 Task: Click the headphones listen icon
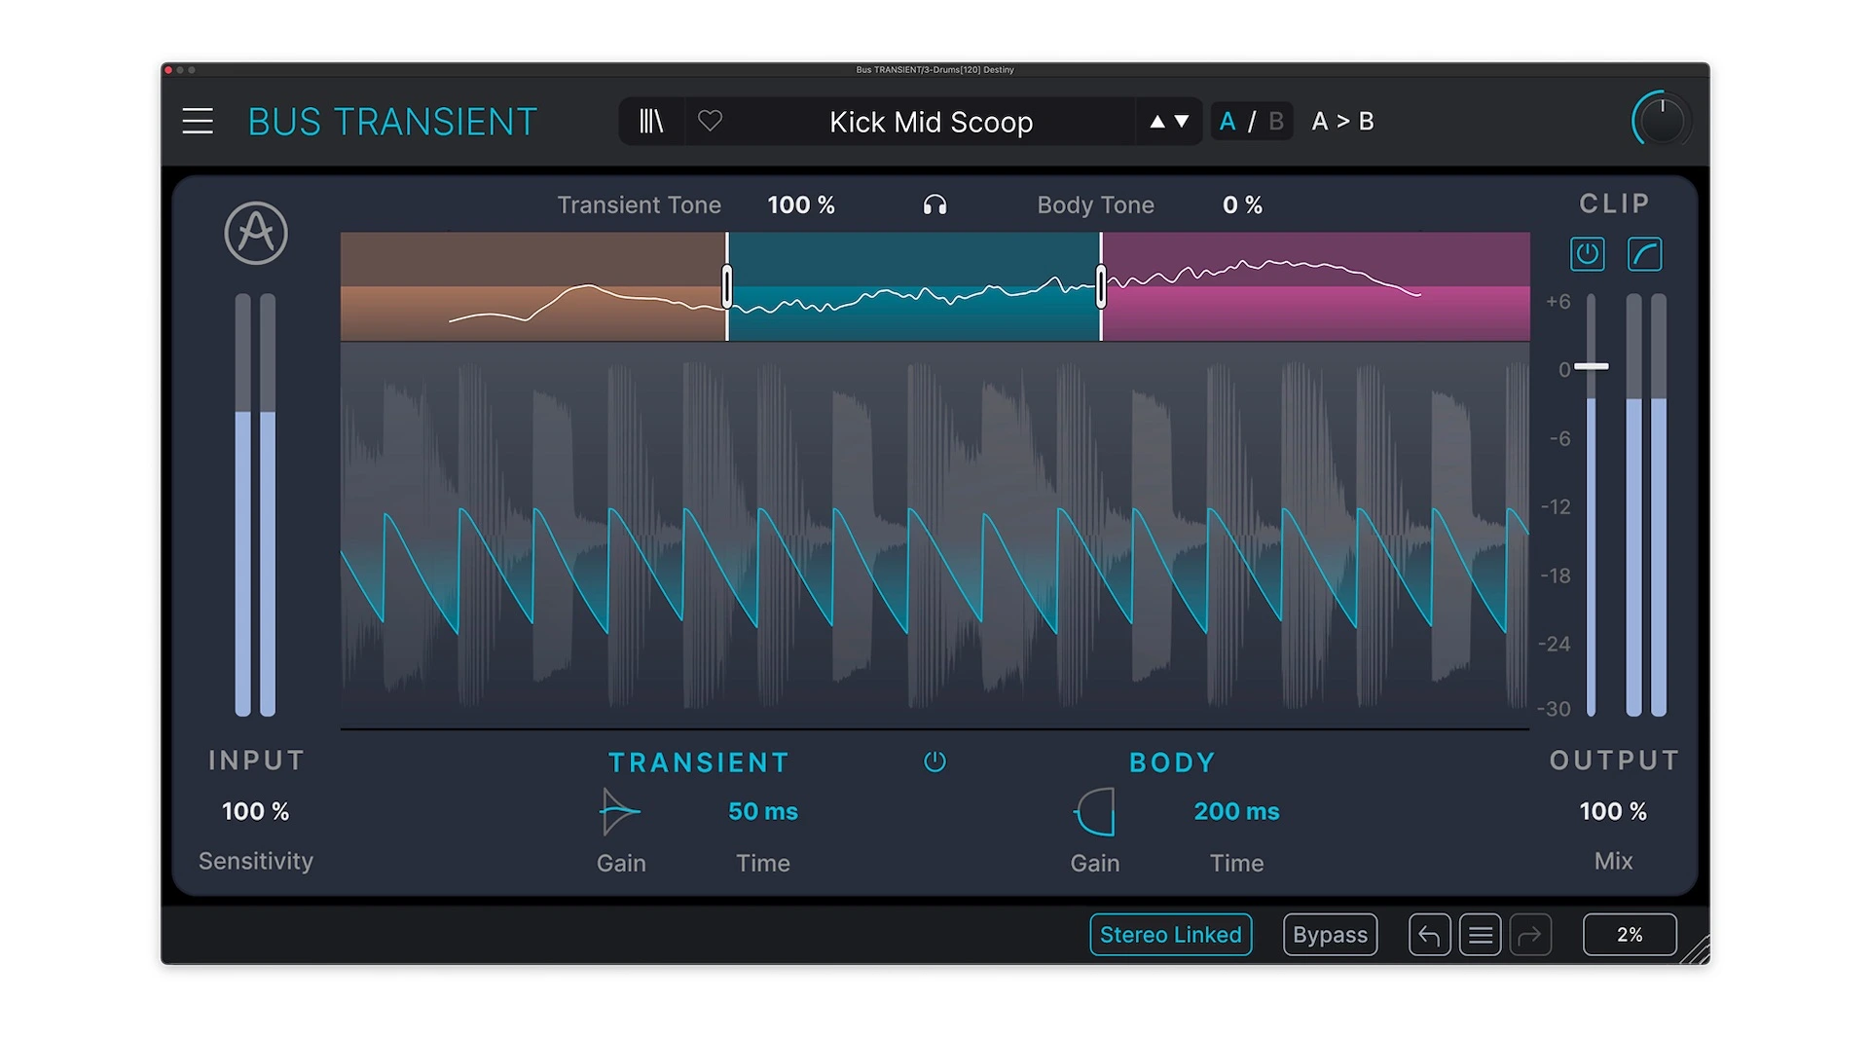pyautogui.click(x=934, y=205)
